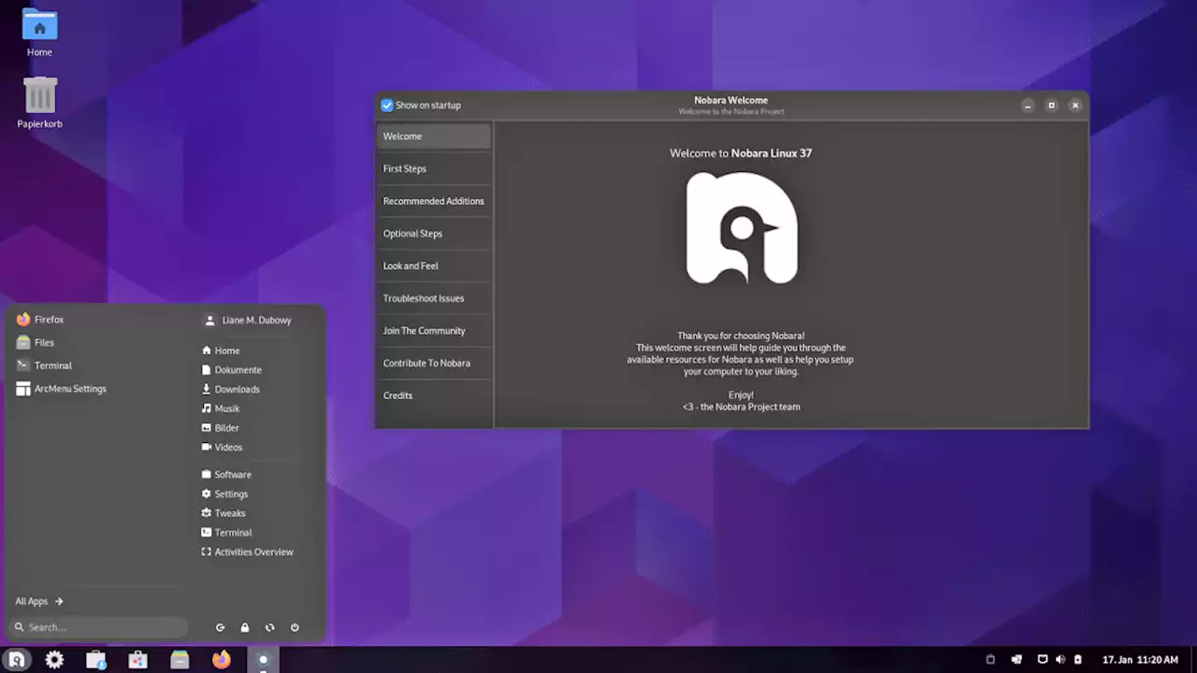Open Software from ArcMenu shortcuts
The width and height of the screenshot is (1197, 673).
[226, 475]
